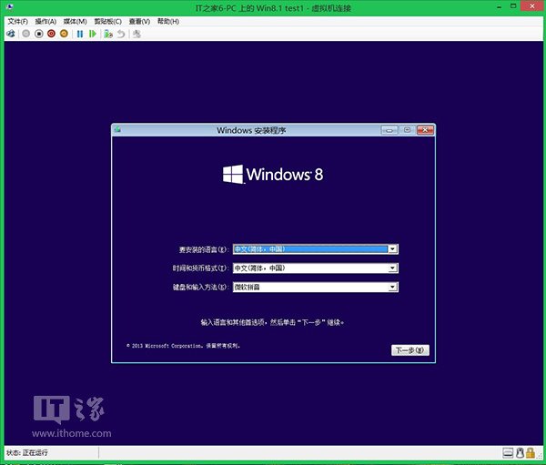Close the Windows 安装程序 dialog
Screen dimensions: 546x465
425,130
